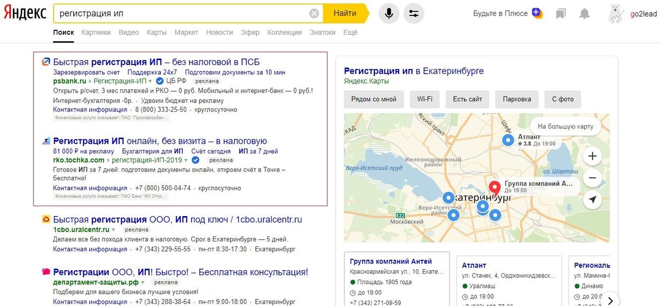Switch to Карты tab

[157, 33]
